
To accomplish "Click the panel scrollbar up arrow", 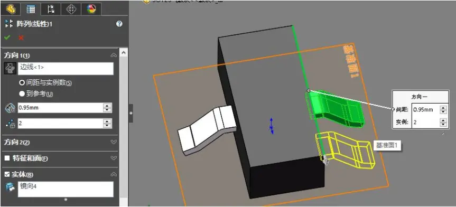I will pyautogui.click(x=124, y=53).
